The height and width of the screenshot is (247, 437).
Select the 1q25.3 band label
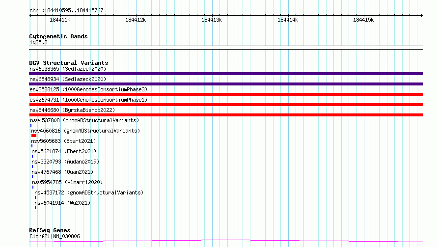pos(38,42)
